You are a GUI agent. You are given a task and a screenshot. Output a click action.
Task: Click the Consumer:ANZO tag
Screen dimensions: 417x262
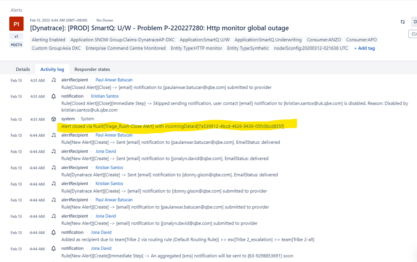[325, 40]
